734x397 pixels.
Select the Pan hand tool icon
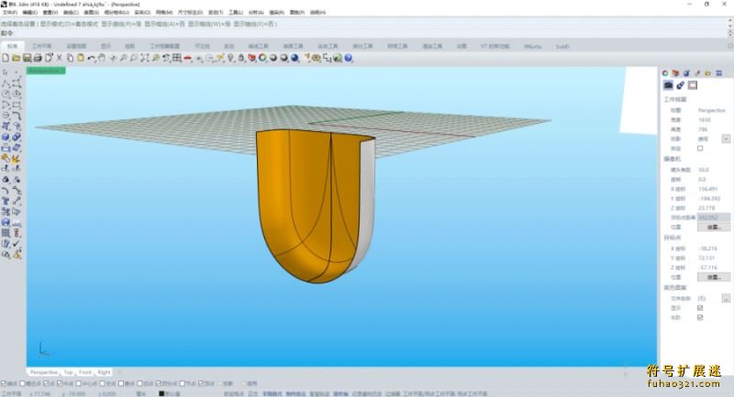102,58
